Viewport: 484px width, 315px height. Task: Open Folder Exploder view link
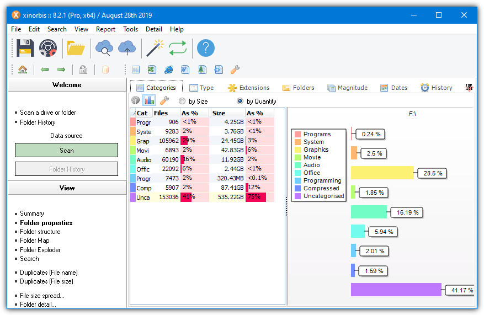click(x=40, y=249)
